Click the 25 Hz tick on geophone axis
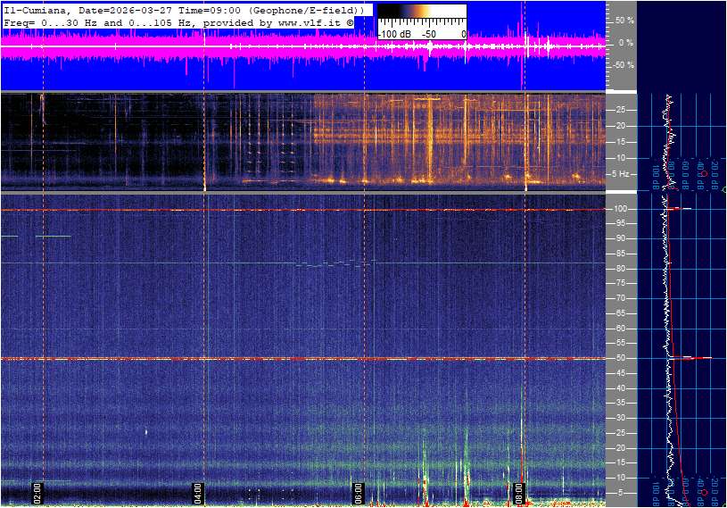 click(x=620, y=110)
